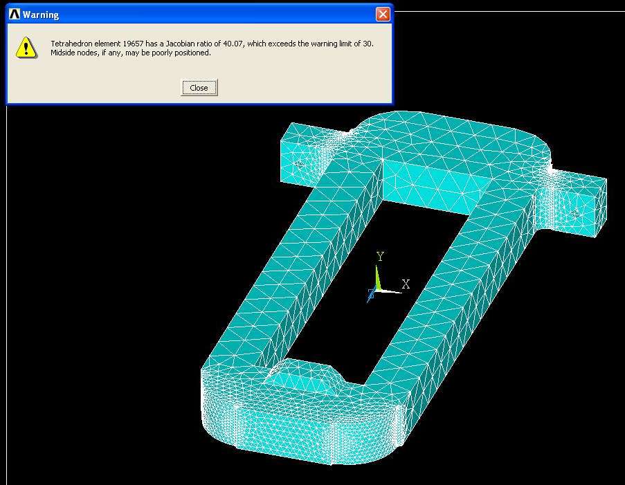Click 'Midside nodes, if any' message line
Viewport: 625px width, 485px height.
click(131, 53)
